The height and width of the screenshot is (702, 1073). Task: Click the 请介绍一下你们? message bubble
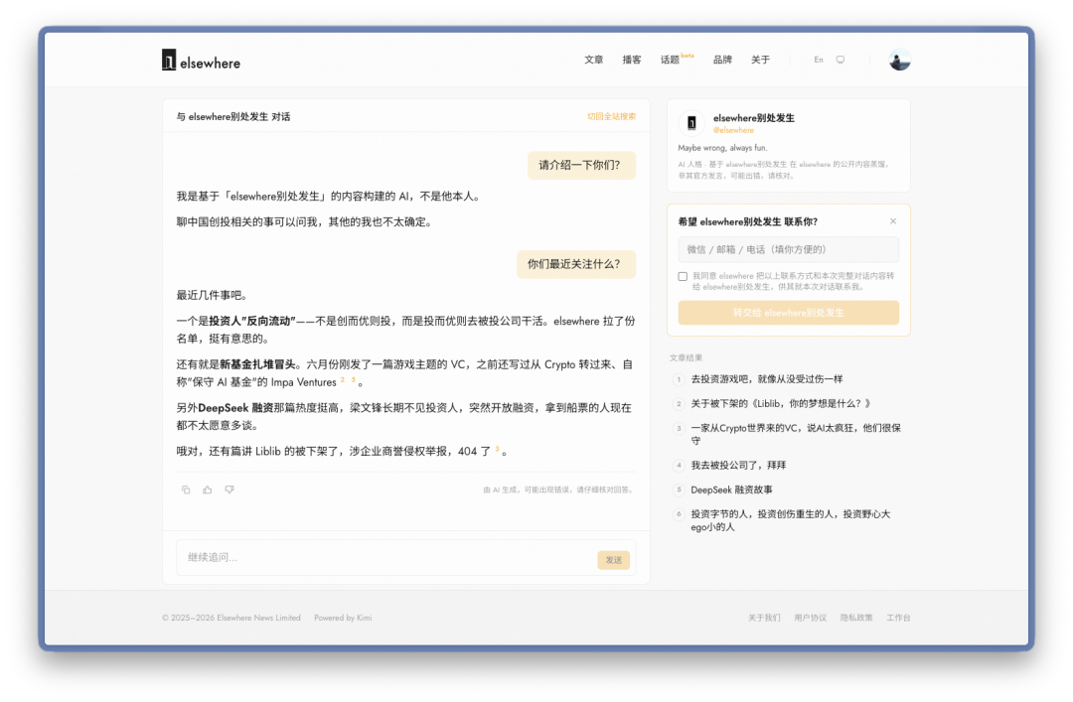coord(581,166)
